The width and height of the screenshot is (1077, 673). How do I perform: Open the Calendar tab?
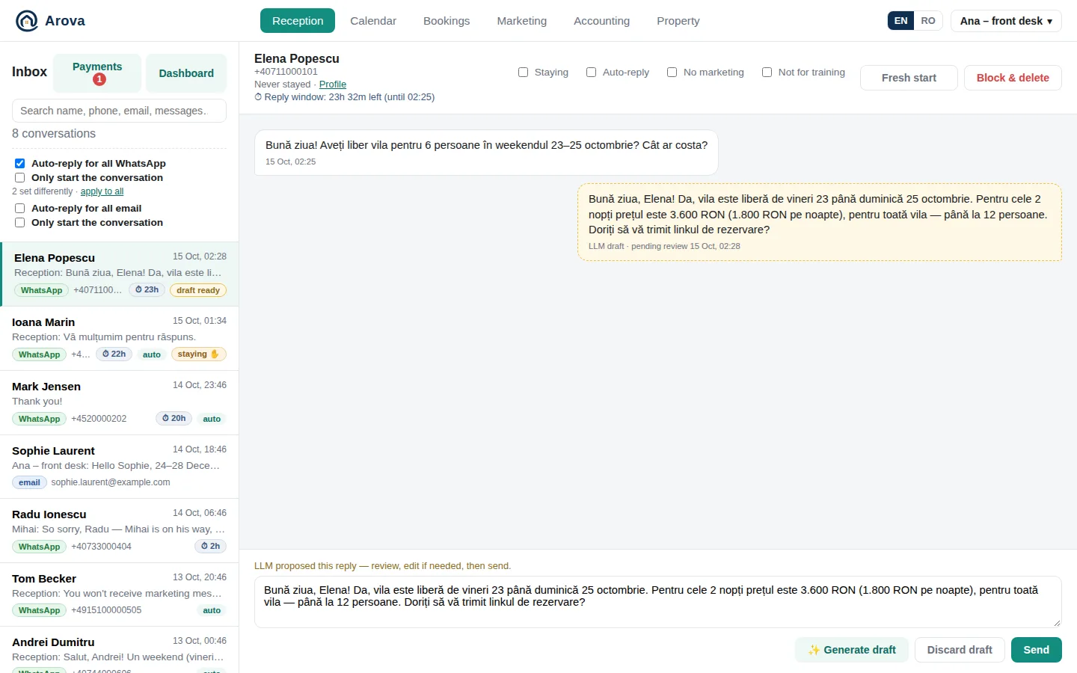tap(373, 21)
